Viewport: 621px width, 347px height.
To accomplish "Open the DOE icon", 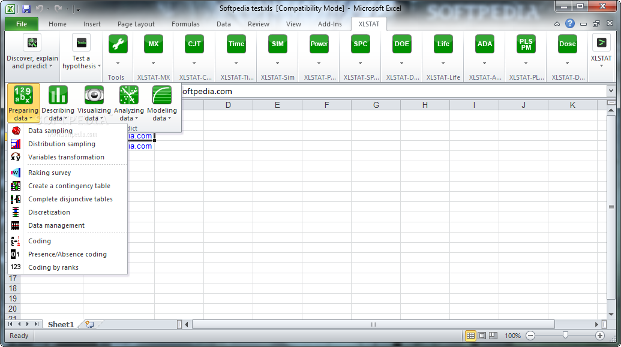I will (x=401, y=44).
